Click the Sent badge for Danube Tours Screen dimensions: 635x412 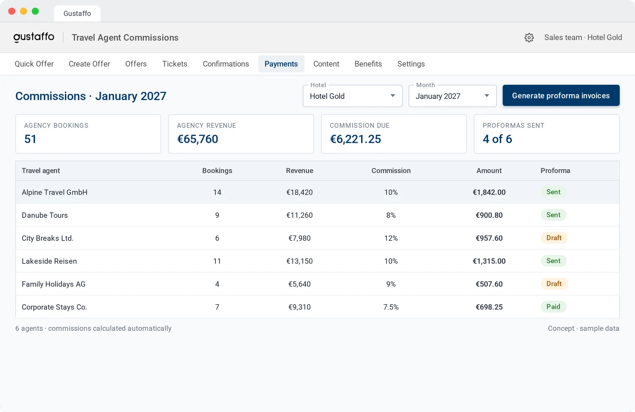553,215
